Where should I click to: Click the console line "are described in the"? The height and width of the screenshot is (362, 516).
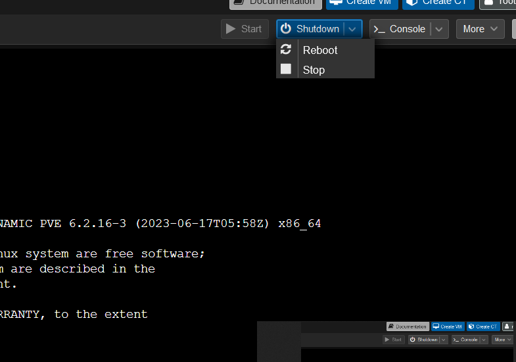pos(83,269)
